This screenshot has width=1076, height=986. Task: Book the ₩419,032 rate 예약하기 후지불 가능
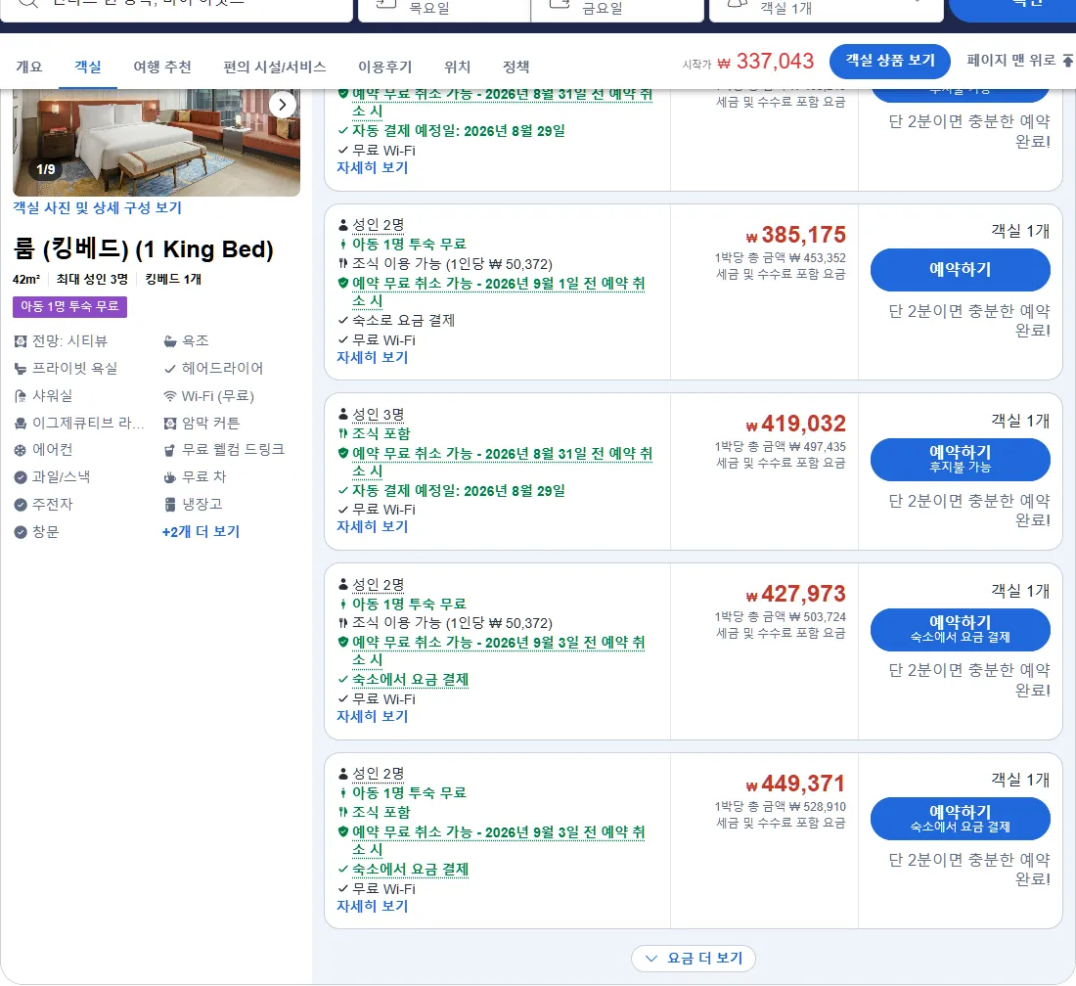click(960, 459)
